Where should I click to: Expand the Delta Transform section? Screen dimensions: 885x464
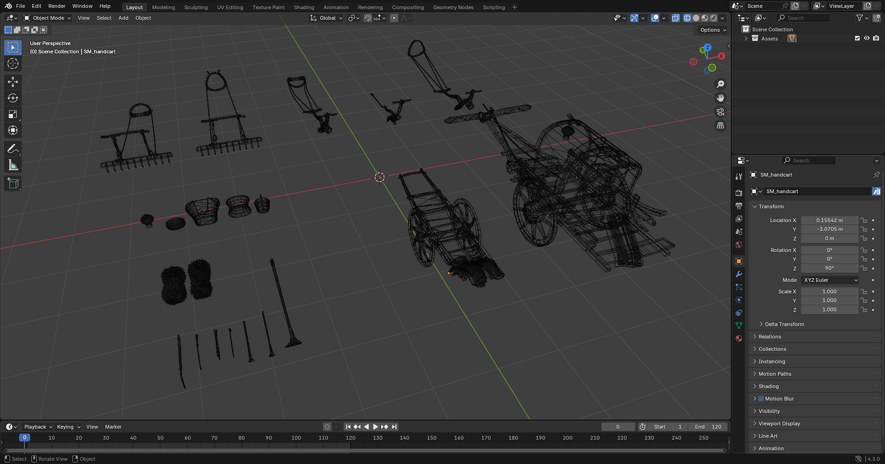click(784, 324)
